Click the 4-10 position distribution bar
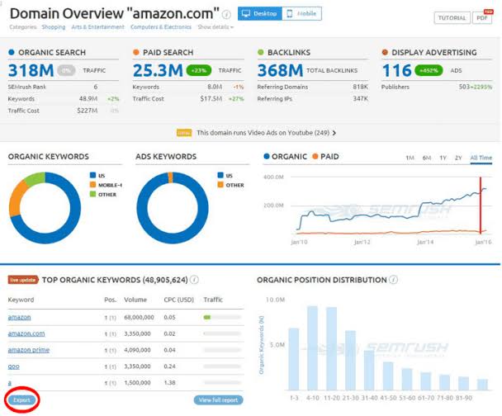502x416 pixels. (x=312, y=347)
